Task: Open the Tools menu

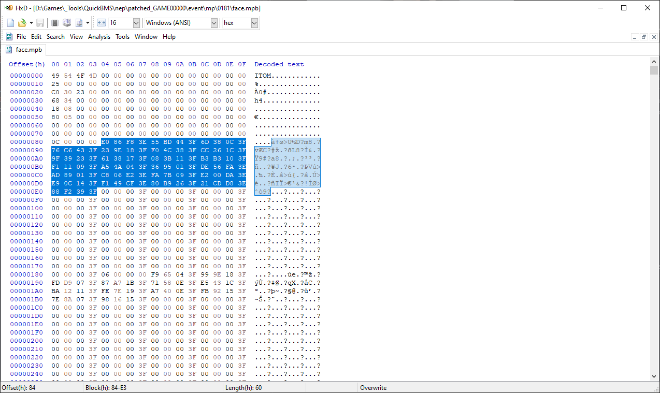Action: tap(122, 37)
